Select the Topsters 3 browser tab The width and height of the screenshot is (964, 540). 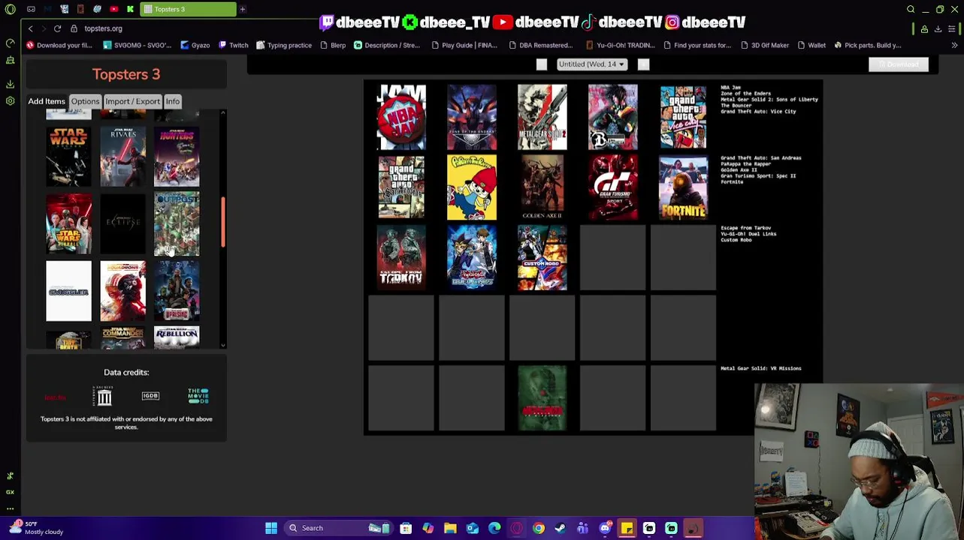[188, 9]
